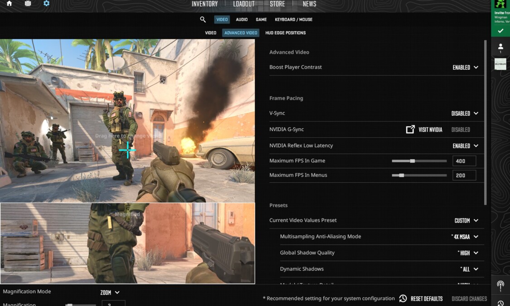Click the Magnification Mode label

pyautogui.click(x=27, y=291)
